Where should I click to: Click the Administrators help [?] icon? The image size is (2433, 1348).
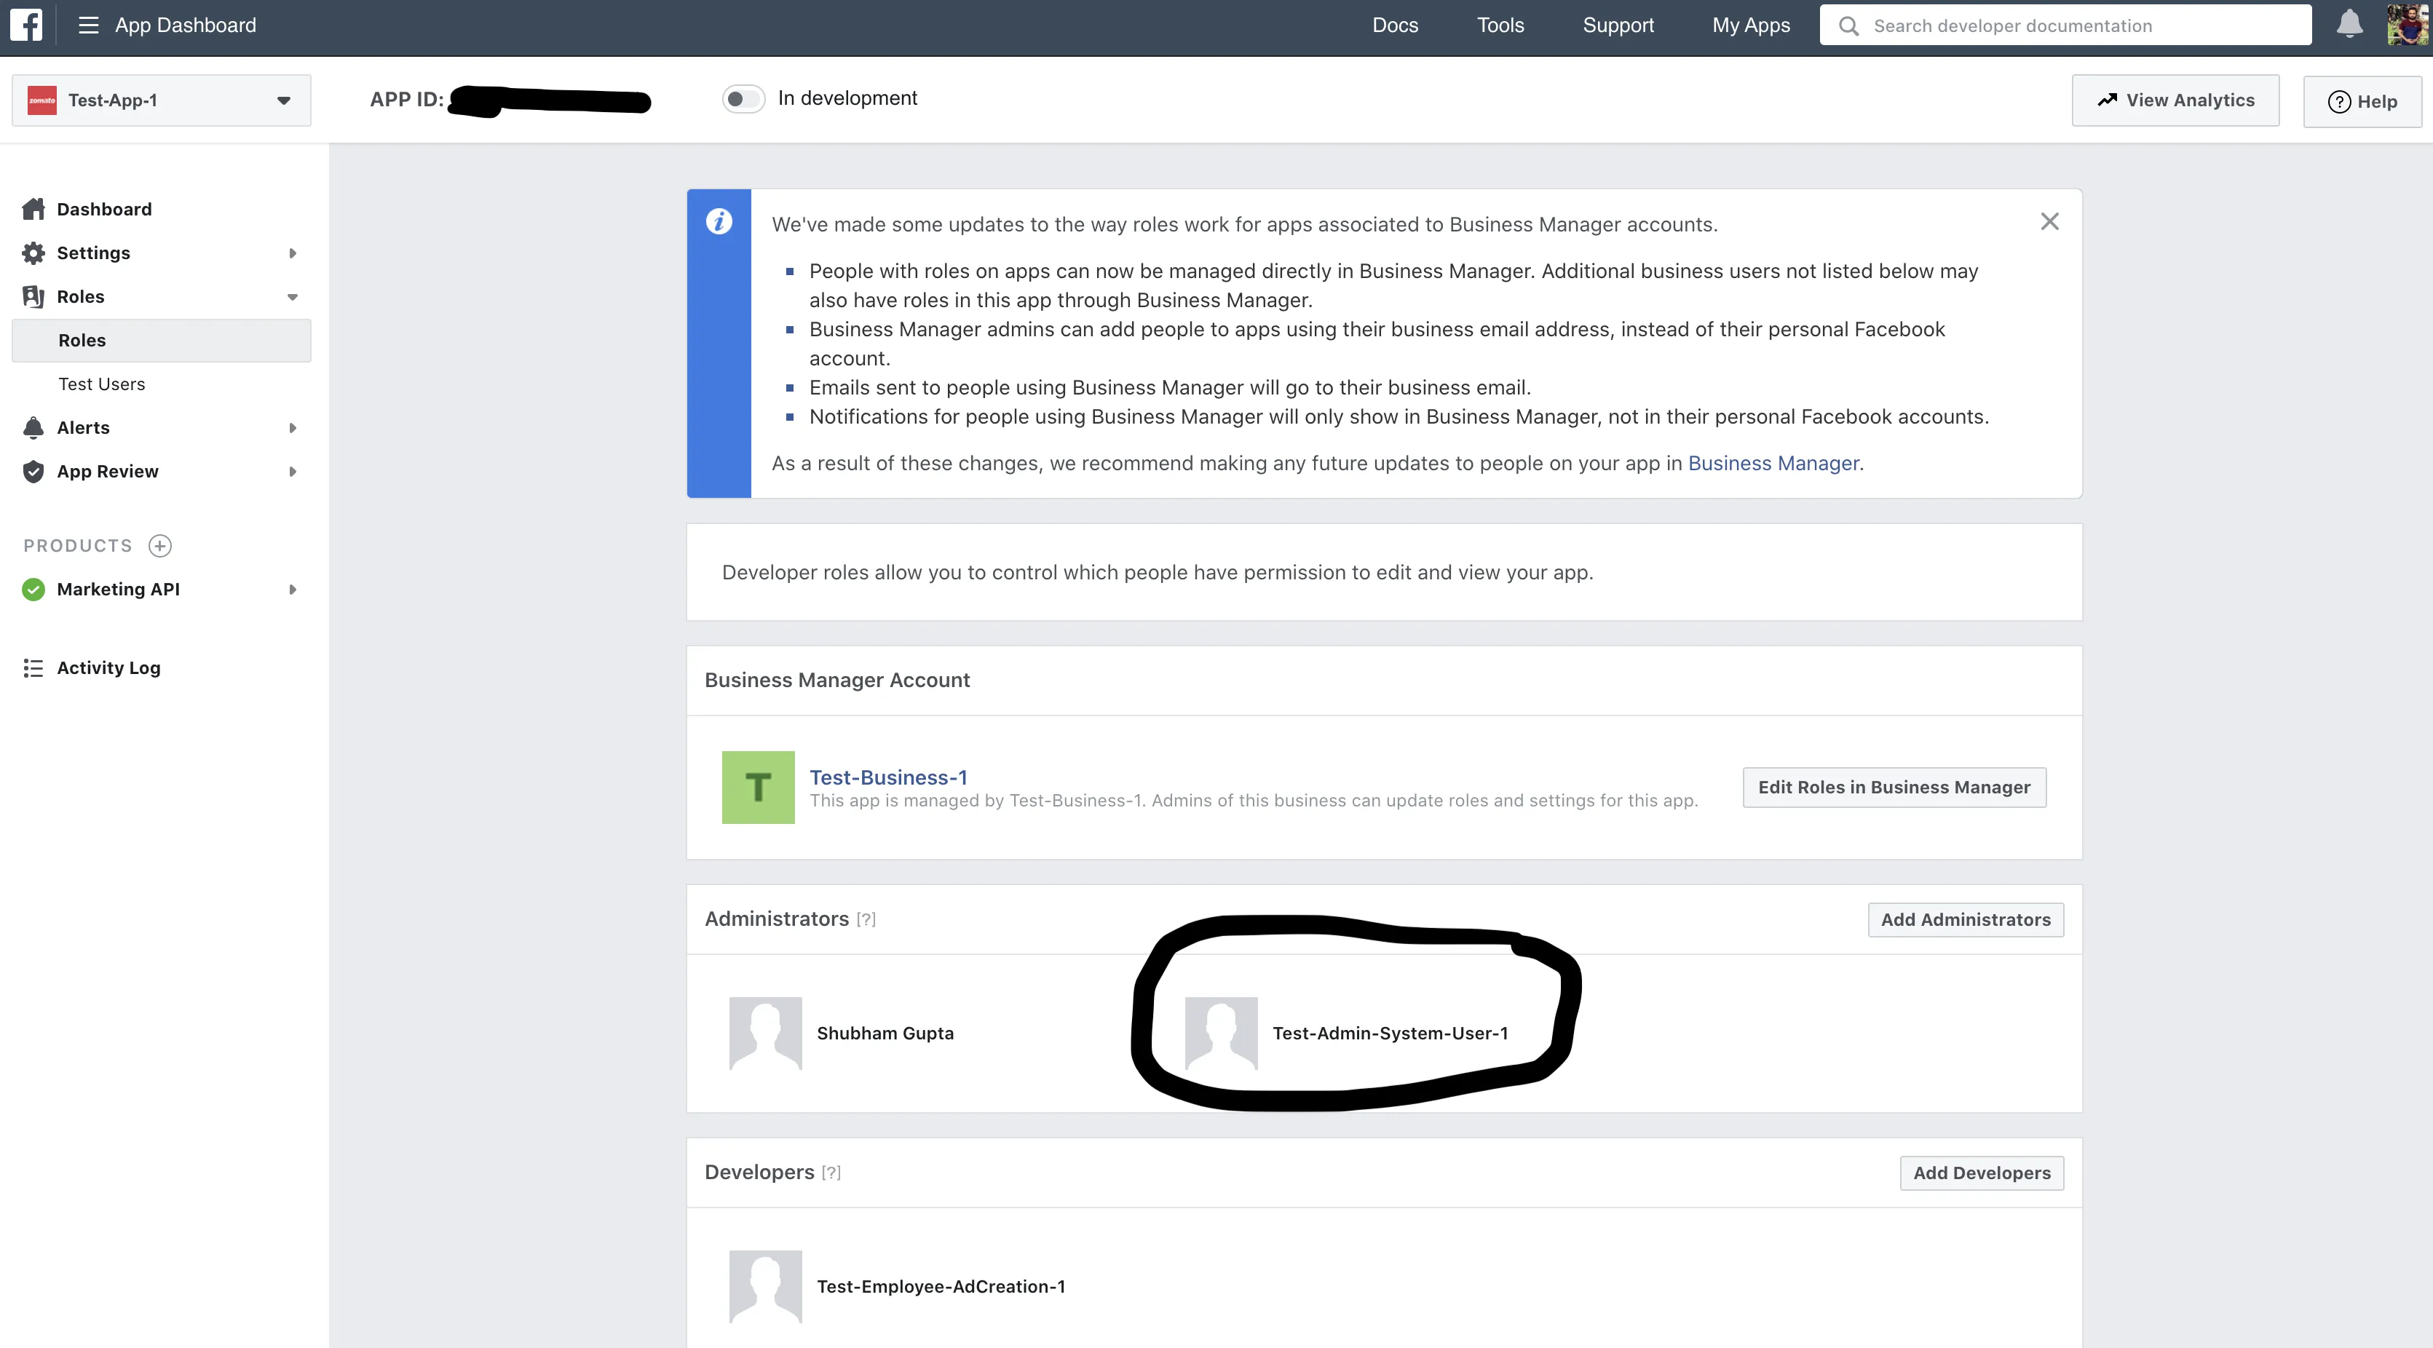click(x=866, y=919)
